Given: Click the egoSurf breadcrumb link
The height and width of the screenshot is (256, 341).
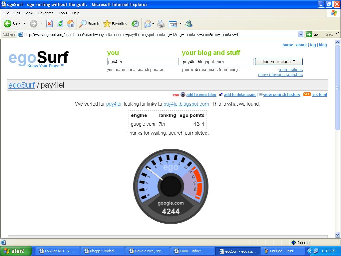Looking at the screenshot, I should pos(22,85).
